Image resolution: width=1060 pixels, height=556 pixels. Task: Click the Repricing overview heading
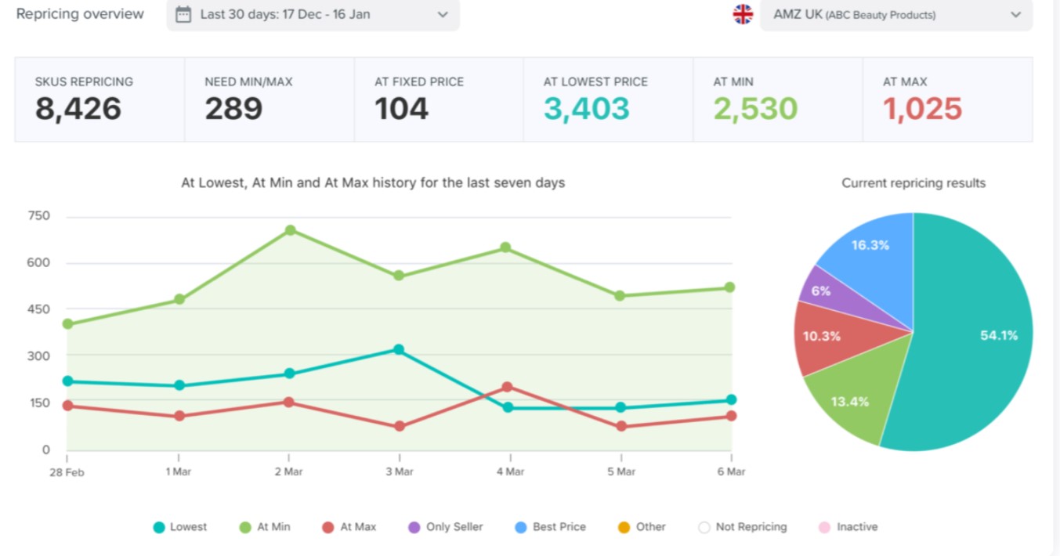[x=79, y=13]
